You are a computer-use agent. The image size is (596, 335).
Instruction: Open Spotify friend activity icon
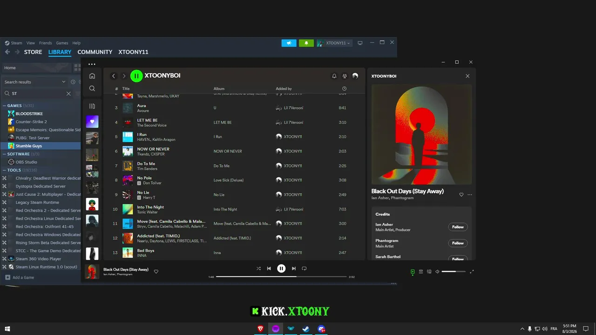[x=345, y=76]
